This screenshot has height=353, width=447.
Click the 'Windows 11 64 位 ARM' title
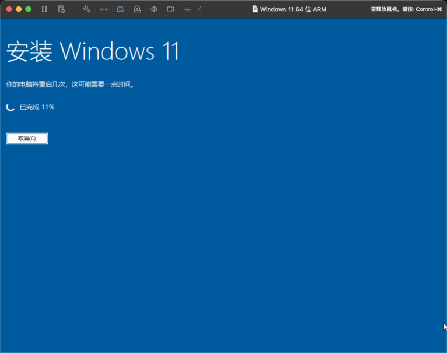pyautogui.click(x=293, y=9)
